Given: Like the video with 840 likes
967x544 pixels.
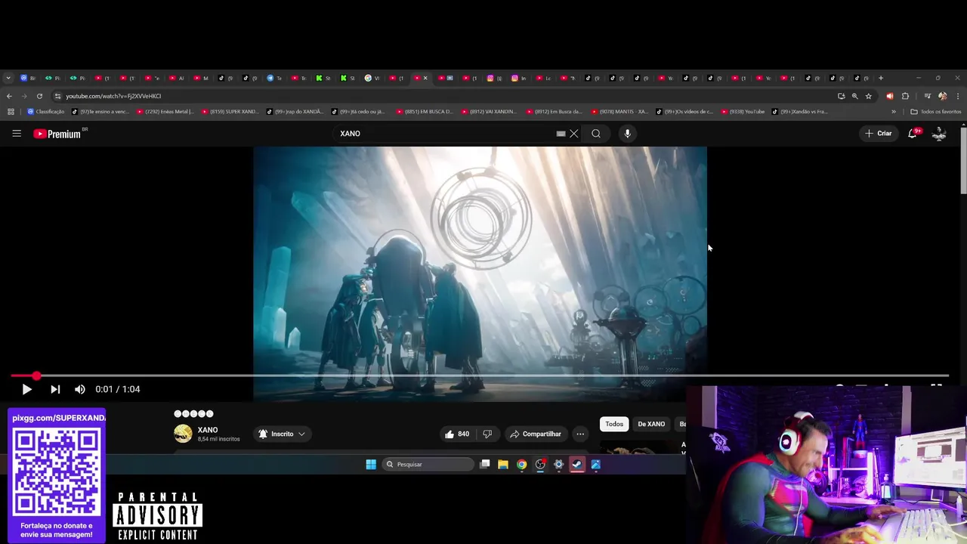Looking at the screenshot, I should point(457,434).
